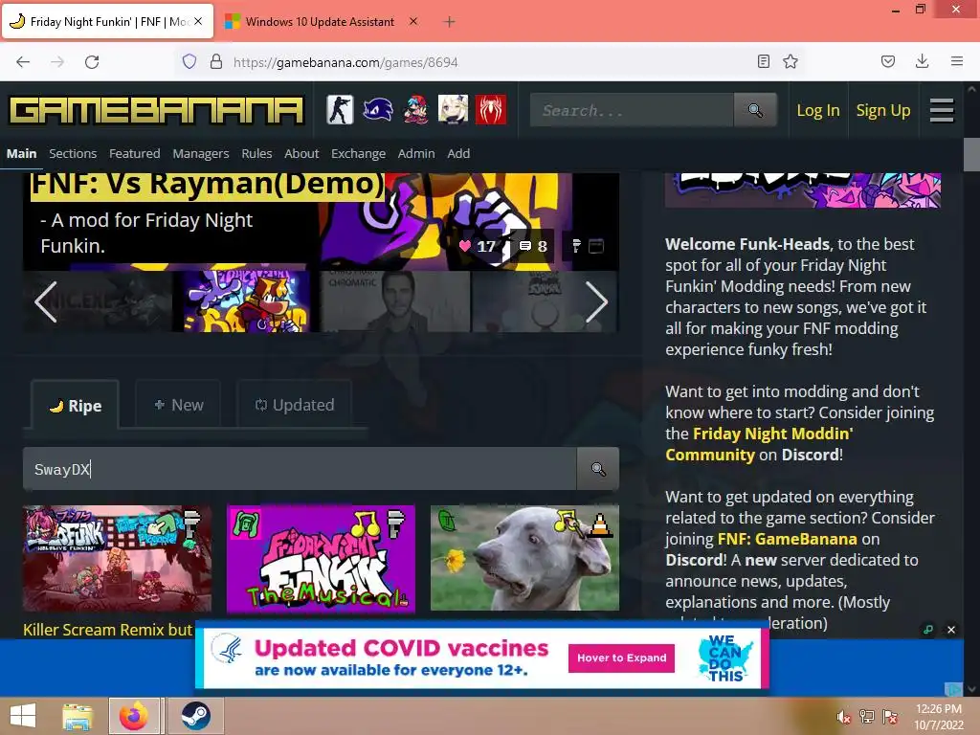
Task: Open Windows Start menu
Action: [x=23, y=716]
